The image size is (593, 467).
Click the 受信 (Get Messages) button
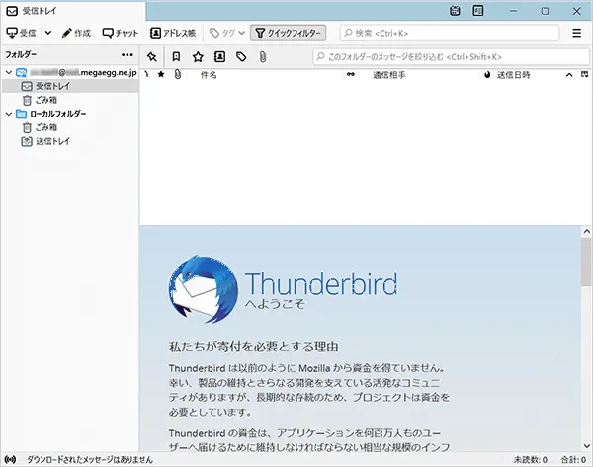point(21,33)
